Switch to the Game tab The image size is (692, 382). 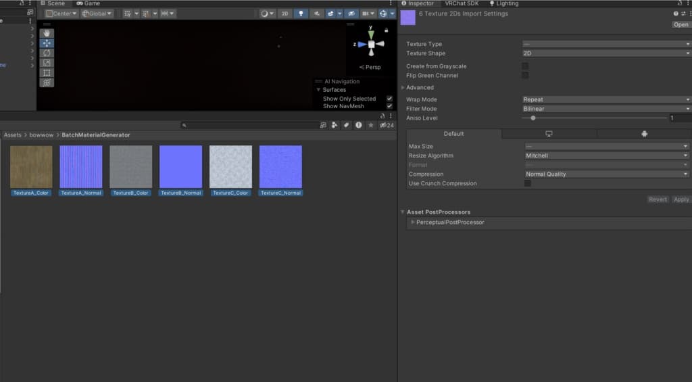tap(88, 3)
